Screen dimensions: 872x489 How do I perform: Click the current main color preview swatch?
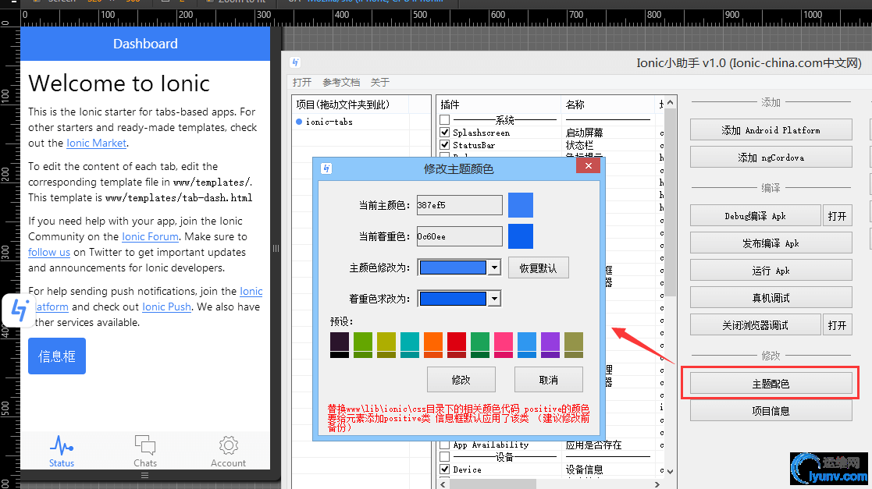tap(521, 205)
